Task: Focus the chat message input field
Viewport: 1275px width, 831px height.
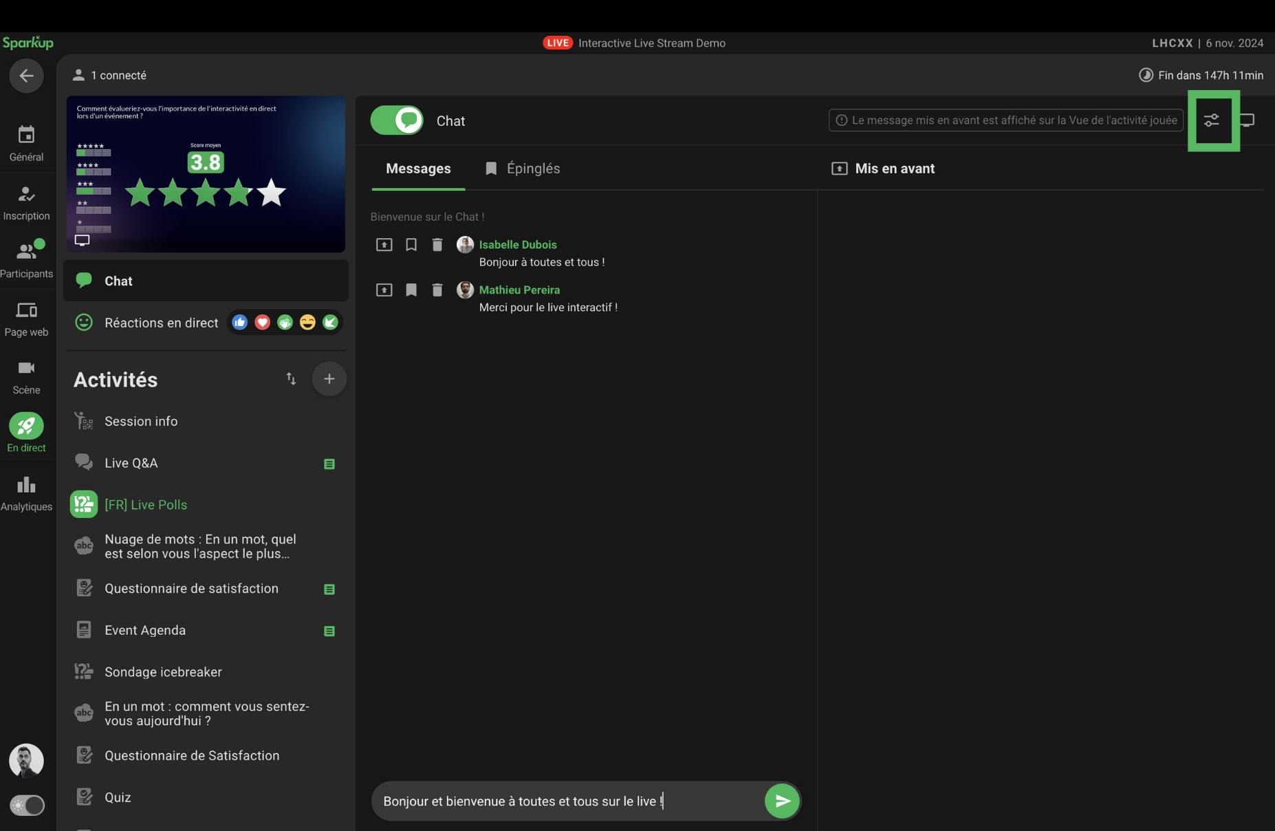Action: point(567,801)
